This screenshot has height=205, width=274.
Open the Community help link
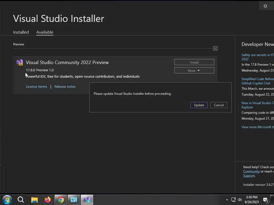point(251,171)
